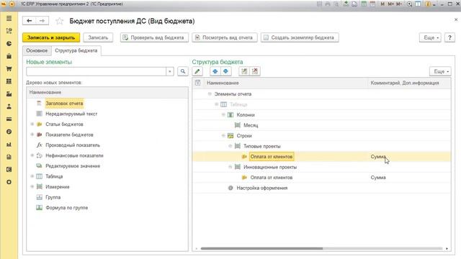Click the green pencil edit icon
This screenshot has width=461, height=259.
point(197,71)
